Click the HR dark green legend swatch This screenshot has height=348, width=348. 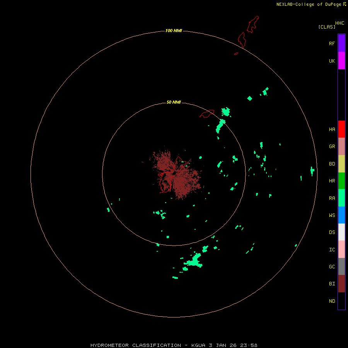341,181
